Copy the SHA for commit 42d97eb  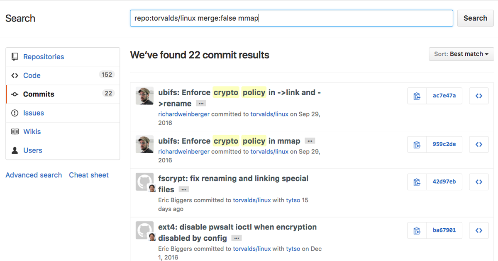click(x=417, y=181)
